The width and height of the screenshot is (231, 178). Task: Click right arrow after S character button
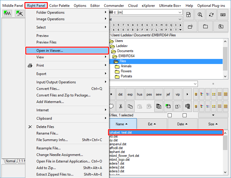click(181, 25)
